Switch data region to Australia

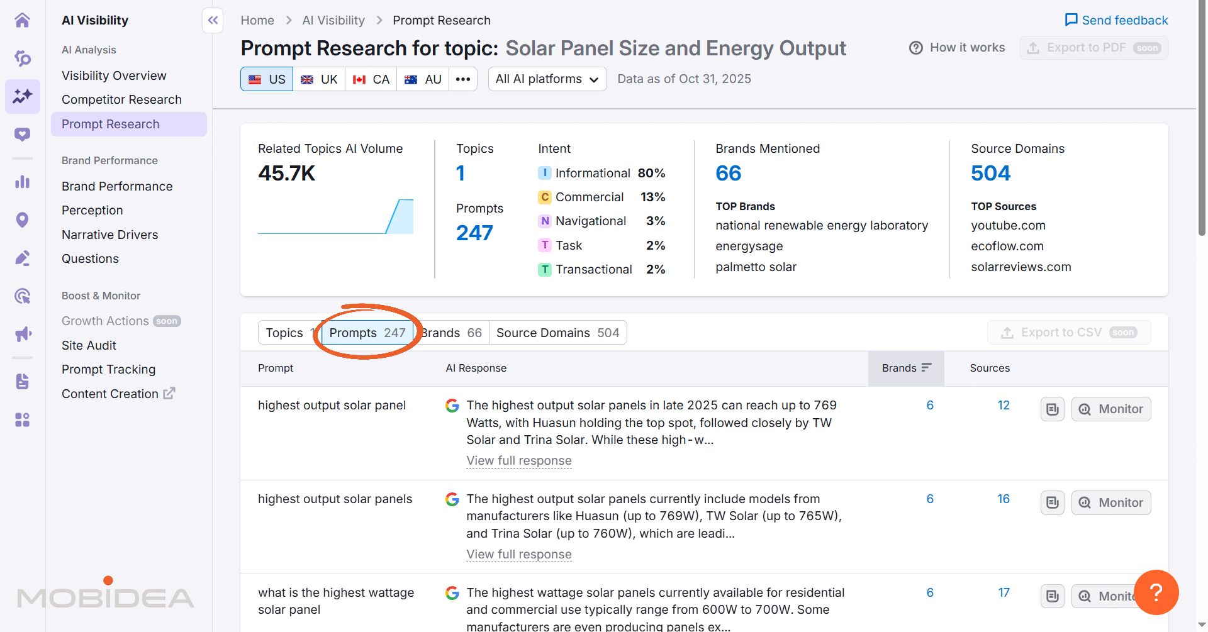[422, 79]
